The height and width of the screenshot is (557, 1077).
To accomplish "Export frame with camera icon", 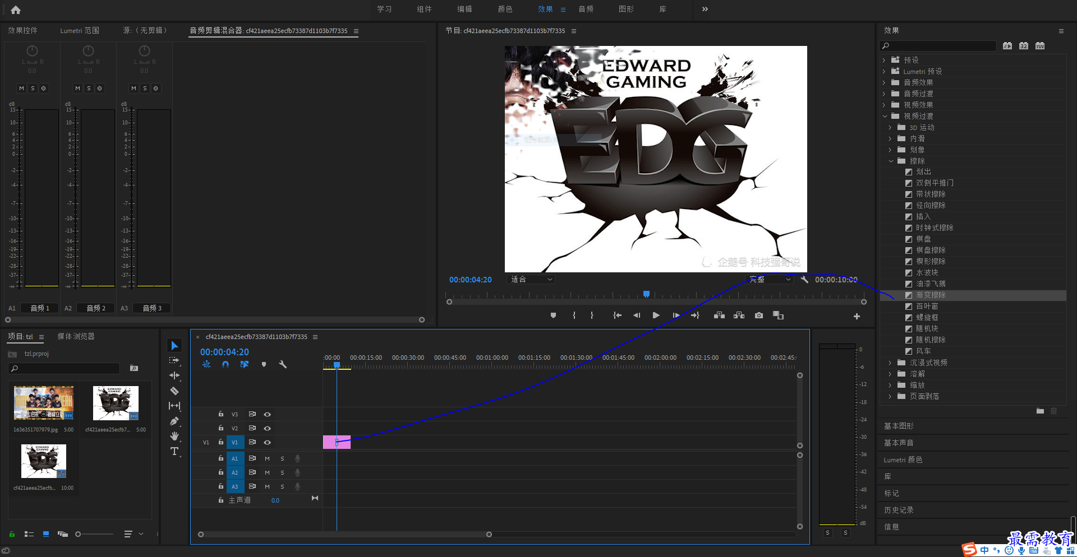I will click(759, 315).
